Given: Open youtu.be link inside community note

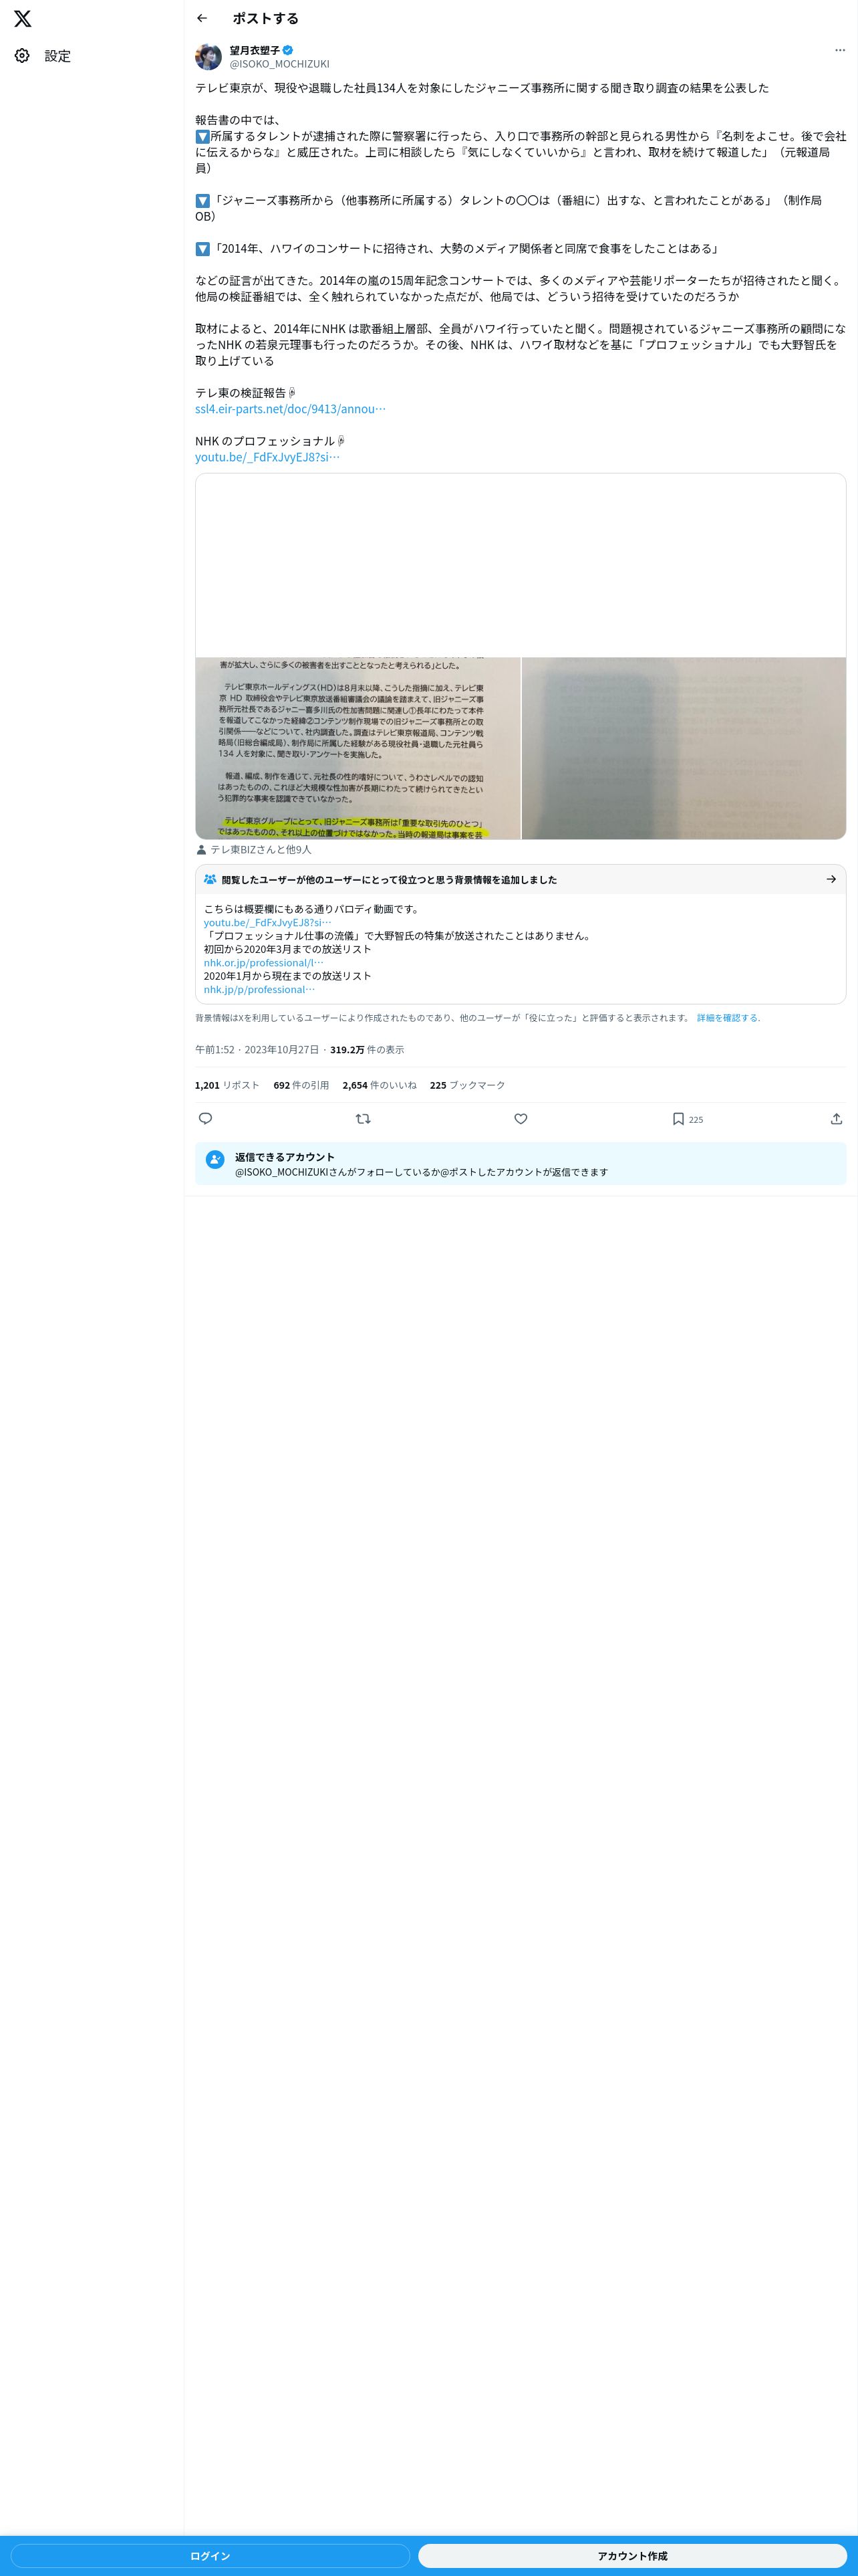Looking at the screenshot, I should pos(267,922).
